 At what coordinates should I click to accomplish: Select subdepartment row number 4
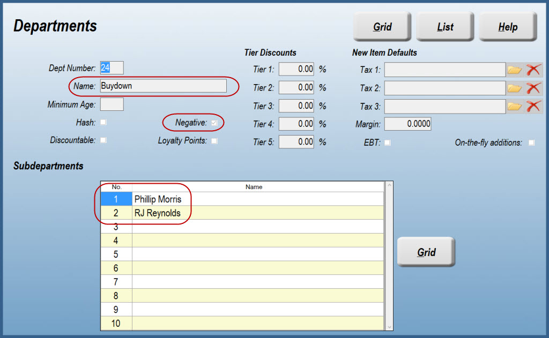point(116,241)
